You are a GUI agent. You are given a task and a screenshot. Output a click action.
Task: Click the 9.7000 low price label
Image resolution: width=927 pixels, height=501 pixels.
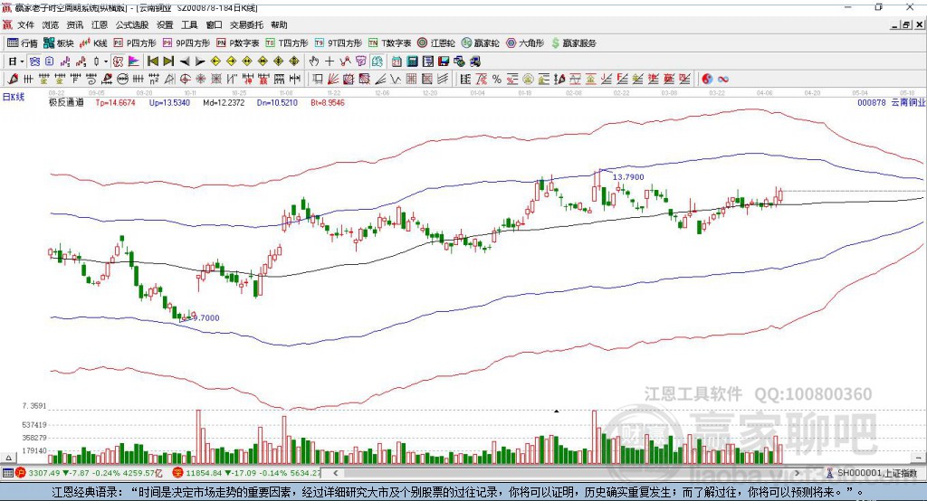pos(205,317)
